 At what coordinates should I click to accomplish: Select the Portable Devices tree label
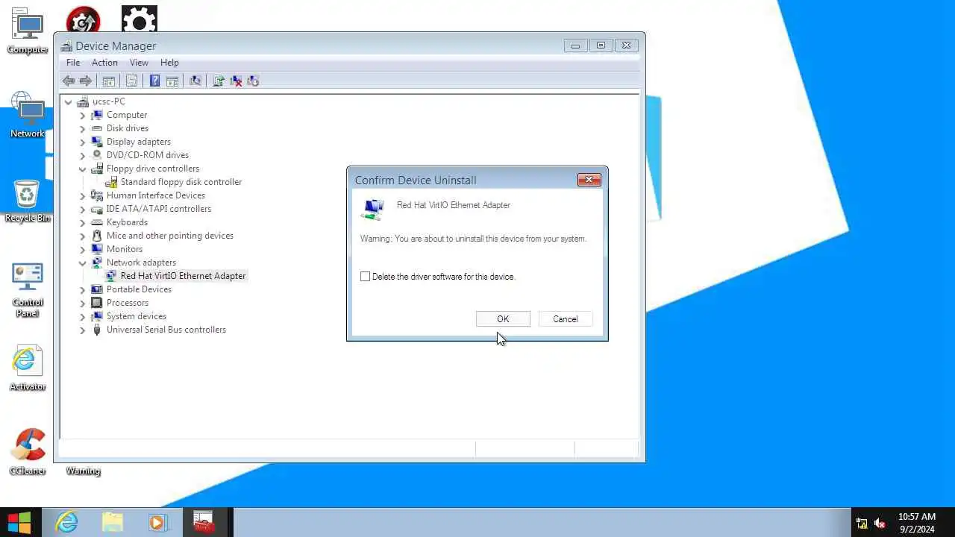139,289
